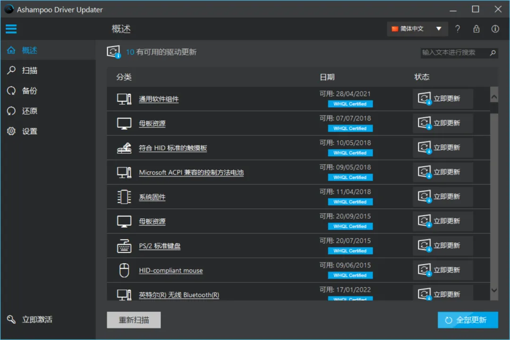Open Microsoft ACPI 兼容的控制方法电池 link

click(x=191, y=173)
